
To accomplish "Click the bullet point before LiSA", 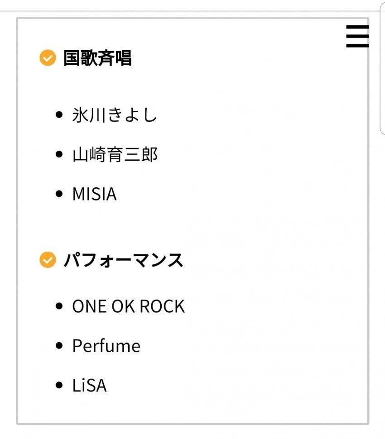I will tap(59, 386).
